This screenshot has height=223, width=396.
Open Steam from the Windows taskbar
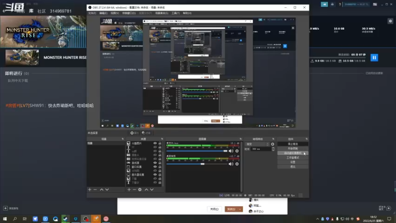(x=65, y=219)
